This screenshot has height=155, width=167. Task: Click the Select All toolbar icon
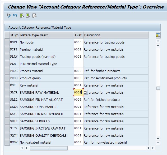pos(22,16)
